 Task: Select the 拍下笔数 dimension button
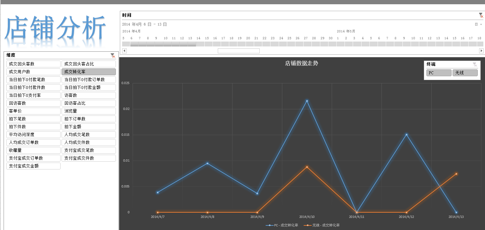tap(33, 119)
